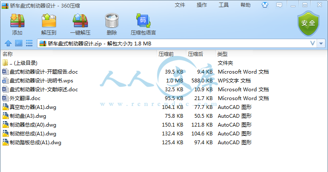
Task: Close the 360压缩 window
Action: click(319, 5)
